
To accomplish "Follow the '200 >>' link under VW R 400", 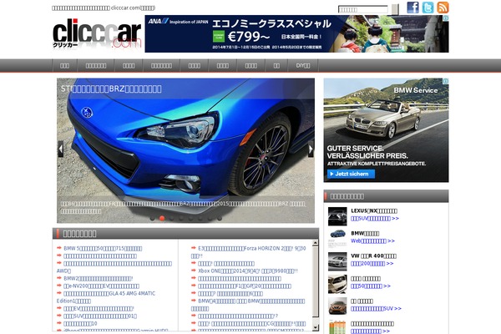I will click(x=372, y=264).
